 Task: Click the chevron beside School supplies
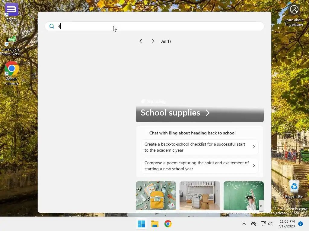208,113
